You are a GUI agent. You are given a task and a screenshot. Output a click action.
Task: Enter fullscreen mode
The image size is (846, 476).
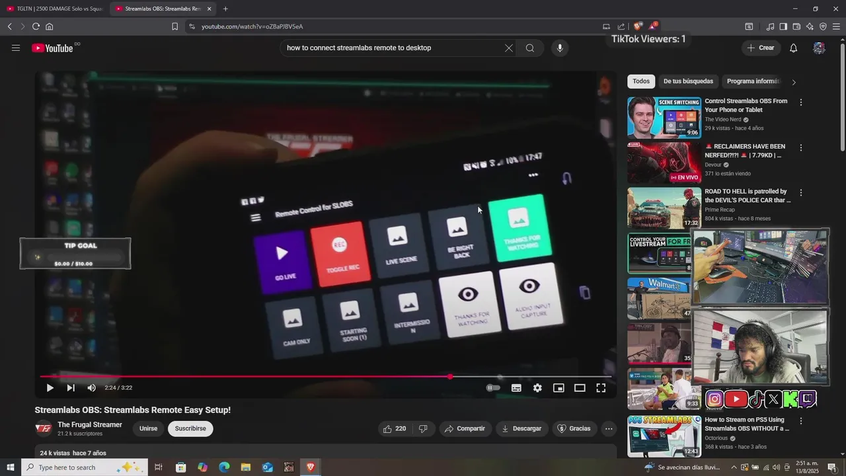coord(601,388)
